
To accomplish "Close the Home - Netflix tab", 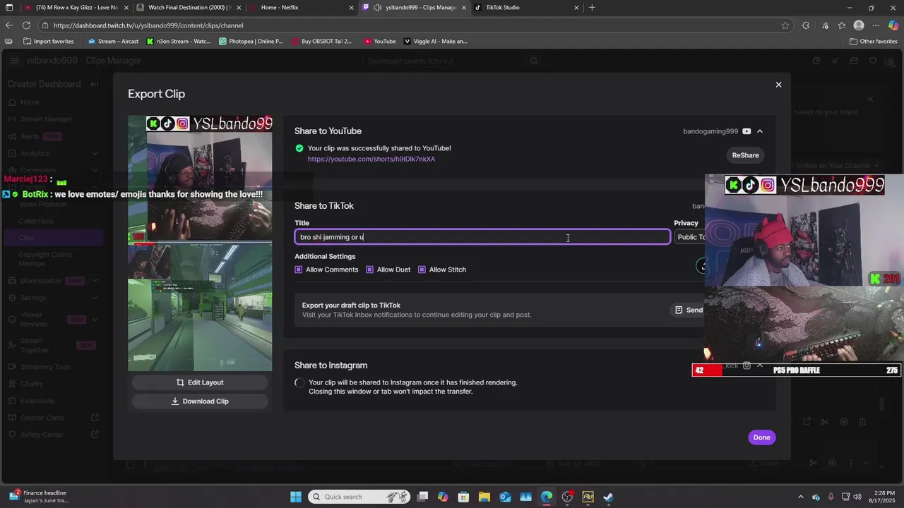I will (351, 8).
